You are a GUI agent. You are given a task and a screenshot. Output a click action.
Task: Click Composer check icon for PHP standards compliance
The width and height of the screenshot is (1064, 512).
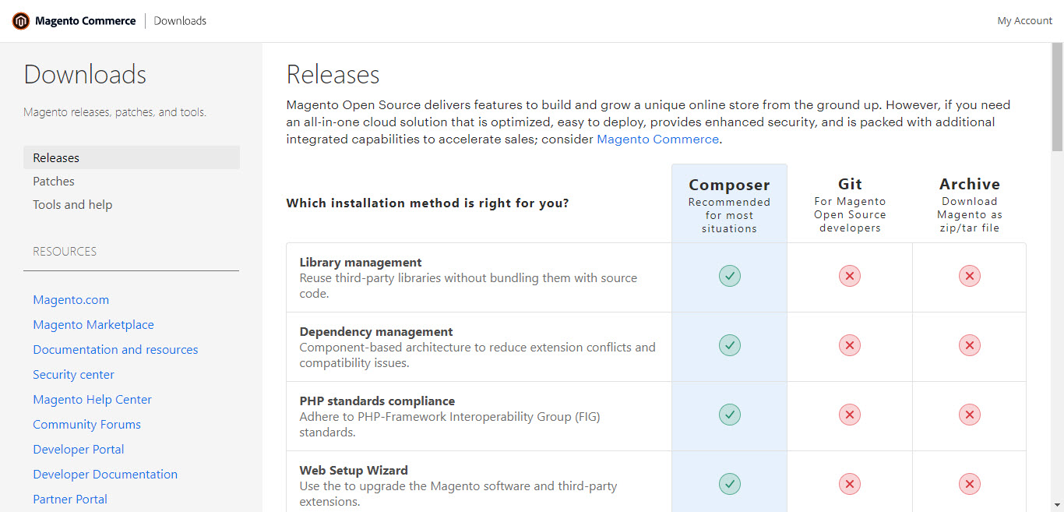(730, 415)
